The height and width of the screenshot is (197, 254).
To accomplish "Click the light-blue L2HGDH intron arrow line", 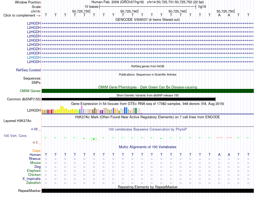I will coord(148,57).
